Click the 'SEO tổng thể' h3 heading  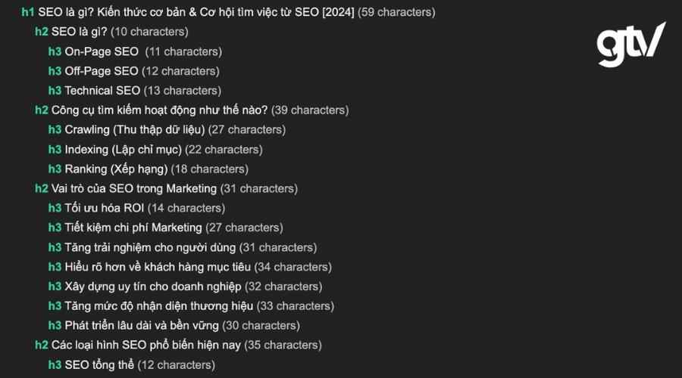point(99,365)
